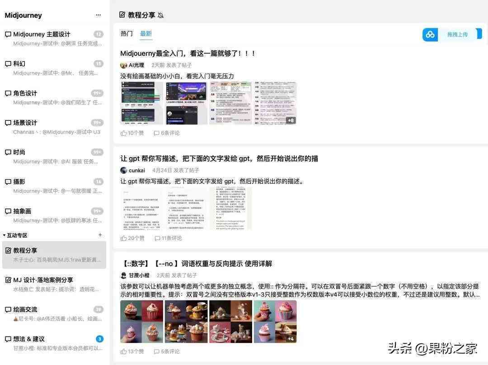Open the 时尚 channel
Screen dimensions: 488x365
[x=54, y=157]
